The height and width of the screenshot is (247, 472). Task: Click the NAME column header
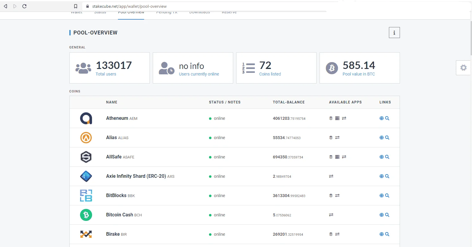tap(112, 102)
